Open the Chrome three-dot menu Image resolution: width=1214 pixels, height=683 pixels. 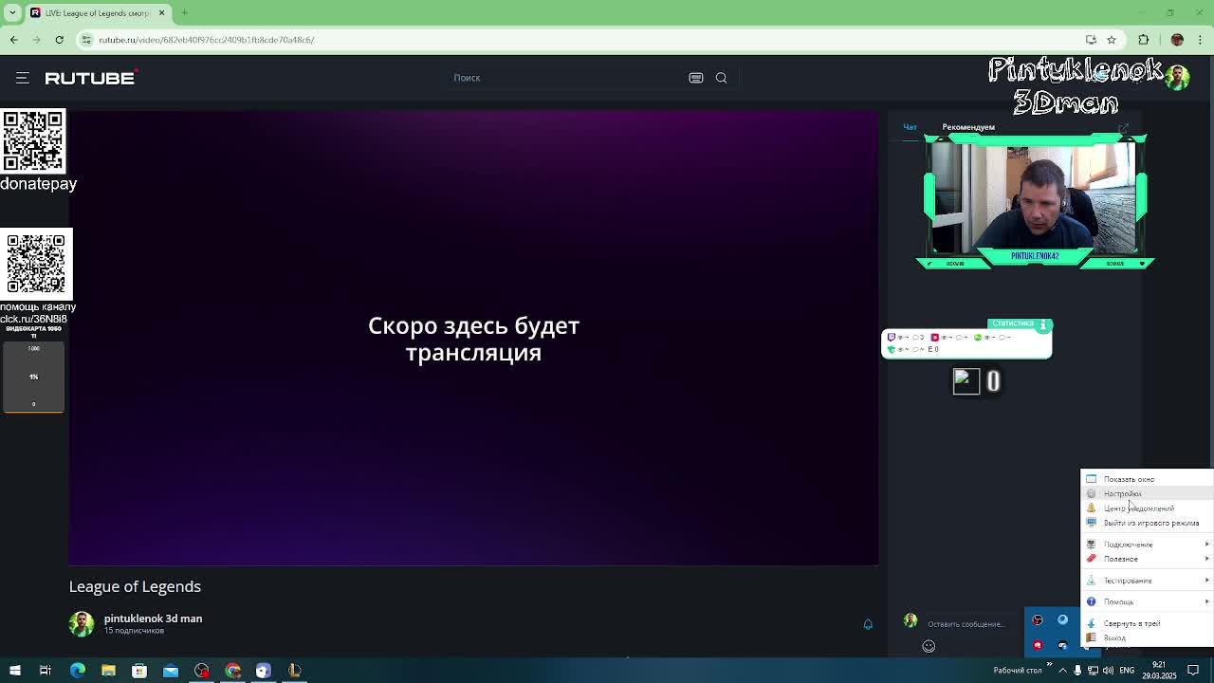1200,40
